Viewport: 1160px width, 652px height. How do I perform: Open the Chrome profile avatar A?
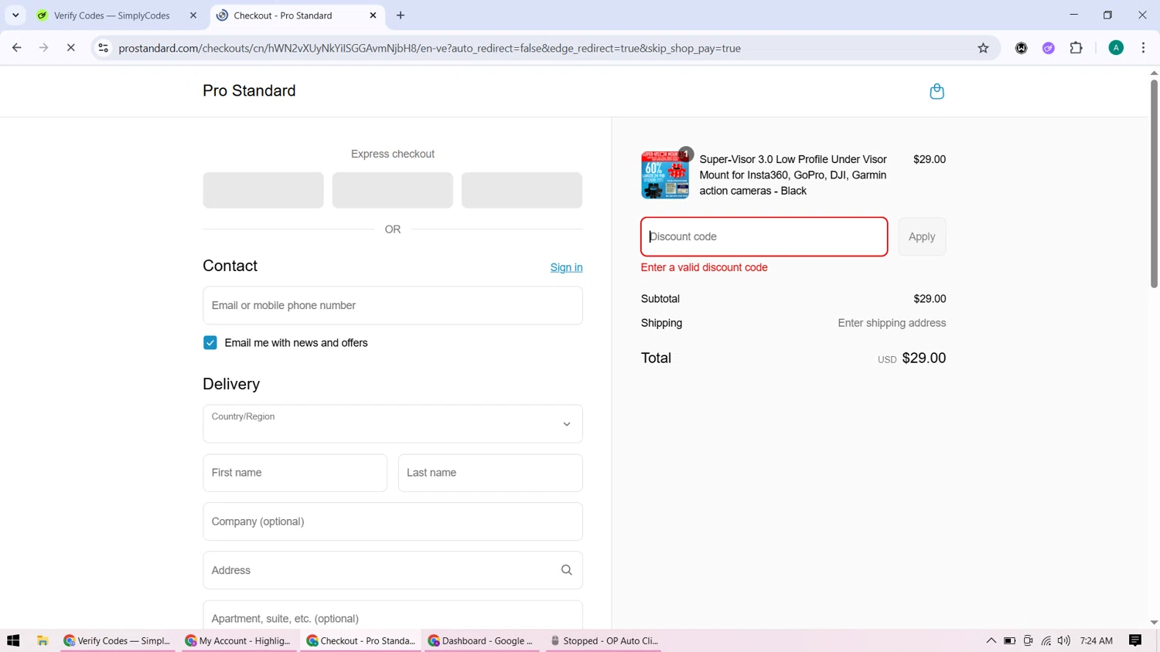1116,48
